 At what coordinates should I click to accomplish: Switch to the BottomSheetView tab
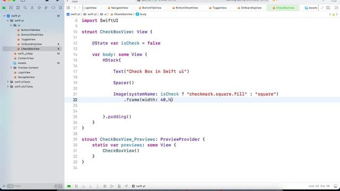click(x=185, y=8)
